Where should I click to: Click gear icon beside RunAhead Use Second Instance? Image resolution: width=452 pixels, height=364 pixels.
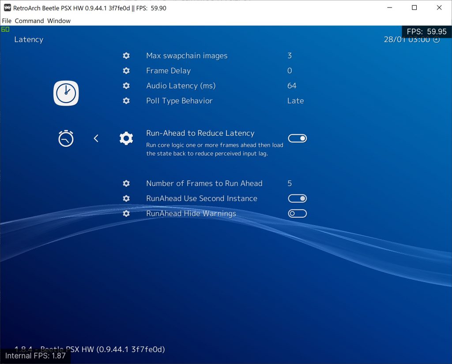[126, 198]
